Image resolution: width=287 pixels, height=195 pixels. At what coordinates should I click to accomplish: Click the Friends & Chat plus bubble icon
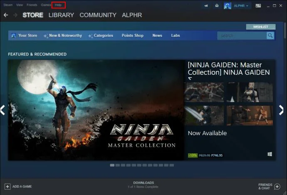277,187
